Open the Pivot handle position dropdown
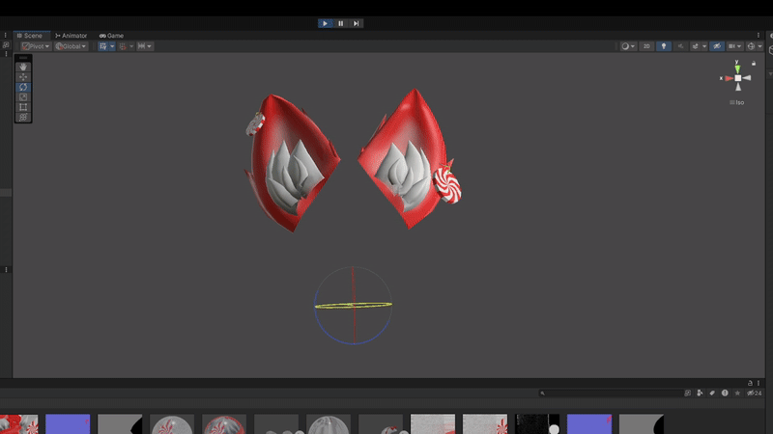This screenshot has height=434, width=773. [37, 46]
